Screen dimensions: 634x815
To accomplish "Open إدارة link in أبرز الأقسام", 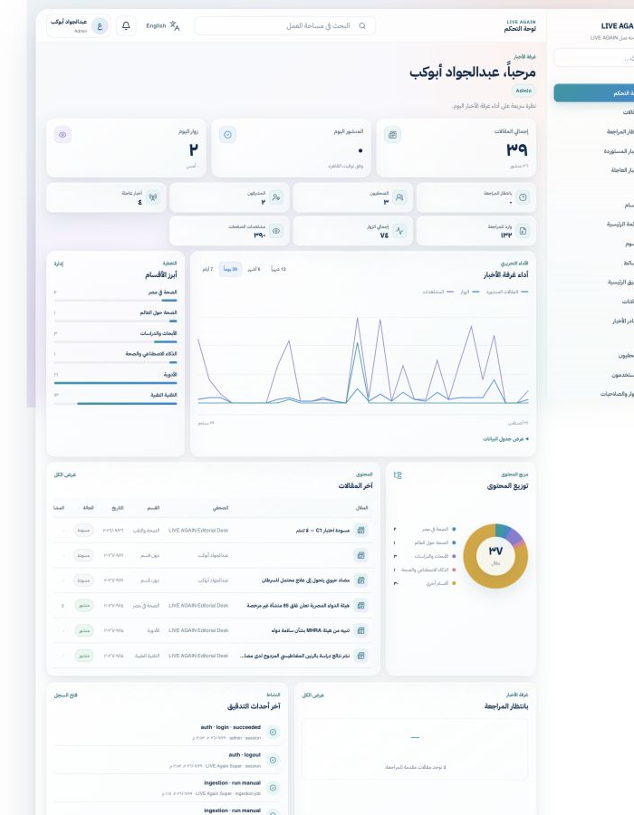I will point(59,264).
